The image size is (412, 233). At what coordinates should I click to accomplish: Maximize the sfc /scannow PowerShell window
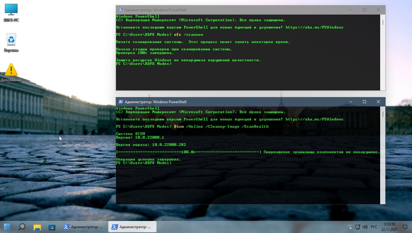[x=364, y=10]
